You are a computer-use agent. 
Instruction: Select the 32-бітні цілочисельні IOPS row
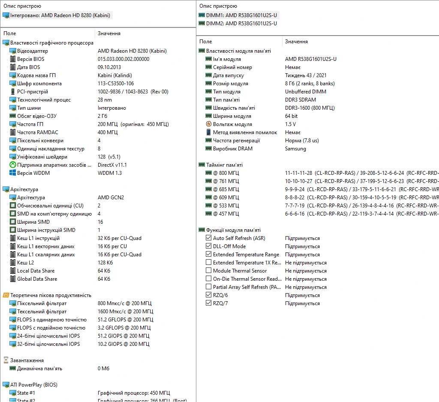tap(98, 344)
